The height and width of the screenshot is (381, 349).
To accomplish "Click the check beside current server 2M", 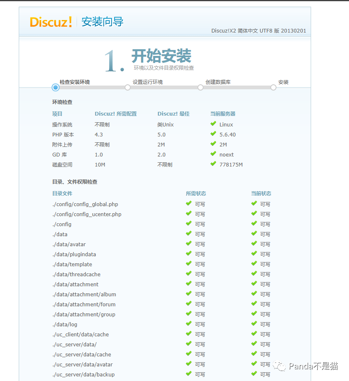I will click(213, 144).
